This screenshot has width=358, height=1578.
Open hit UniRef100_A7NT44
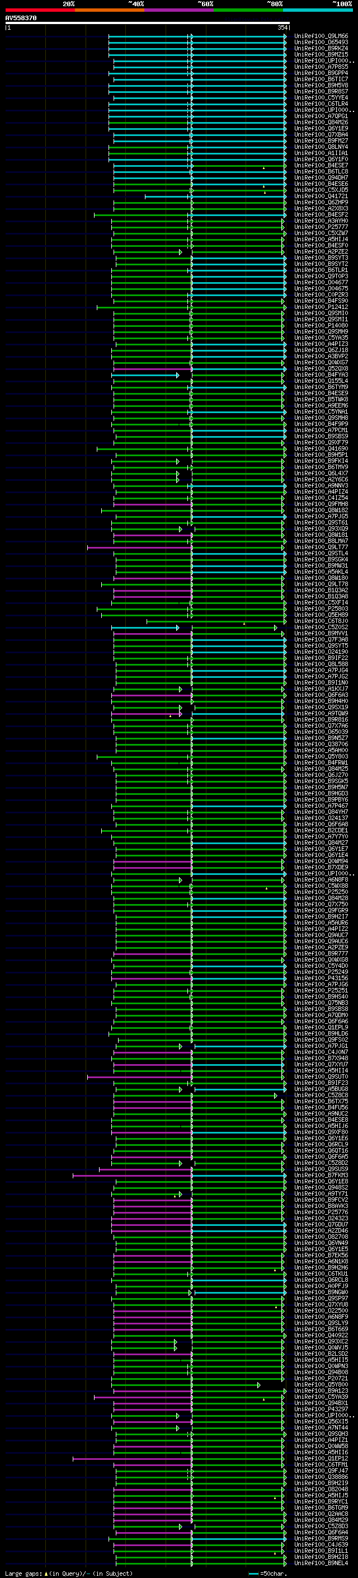pos(321,1428)
